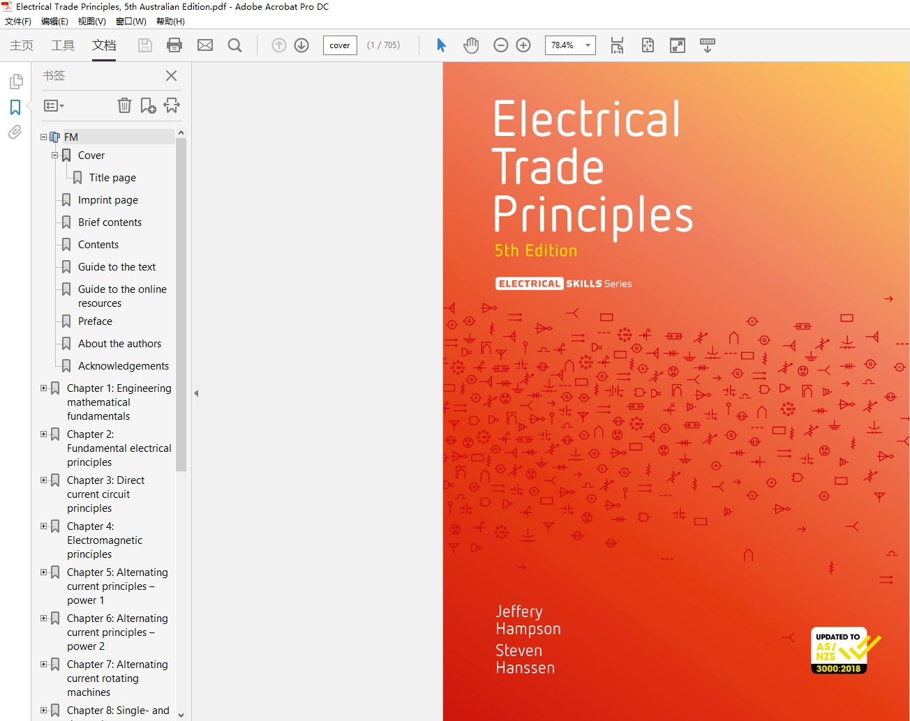Expand Chapter 8 Single- and bookmark
Image resolution: width=910 pixels, height=721 pixels.
click(x=43, y=711)
